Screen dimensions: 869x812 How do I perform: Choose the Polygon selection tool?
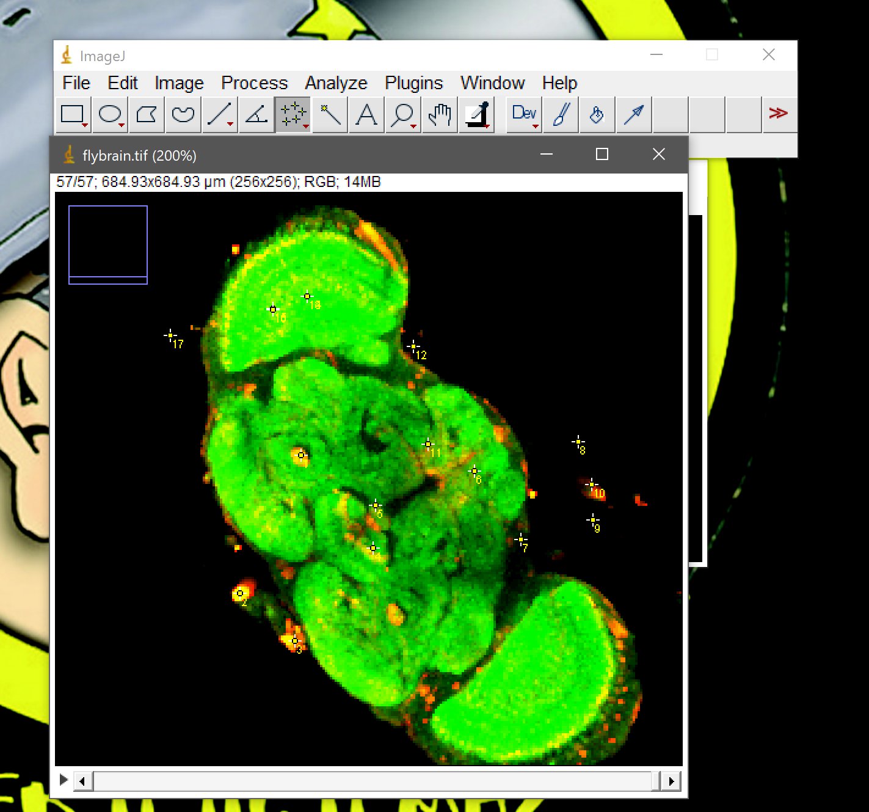(x=147, y=114)
